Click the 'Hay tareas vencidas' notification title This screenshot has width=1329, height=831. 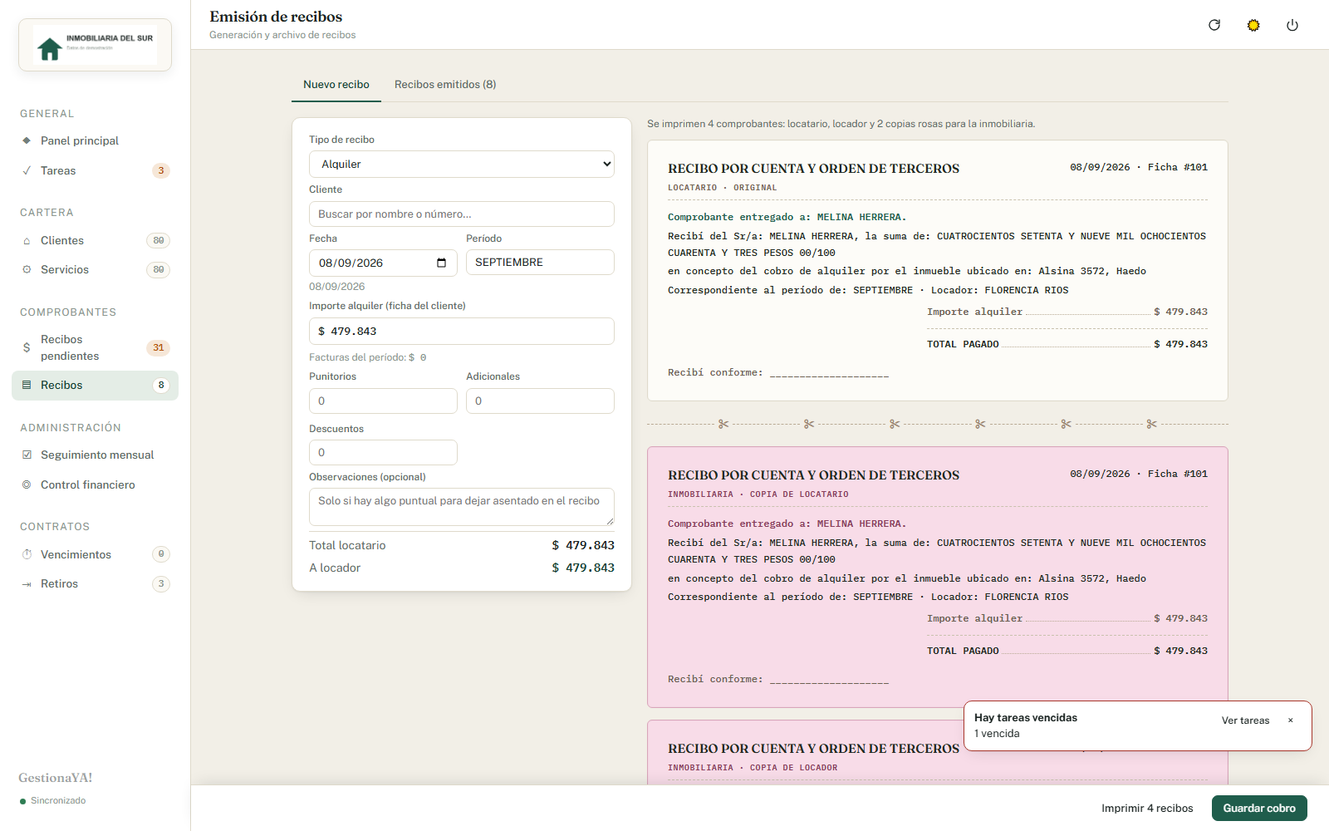(1026, 717)
